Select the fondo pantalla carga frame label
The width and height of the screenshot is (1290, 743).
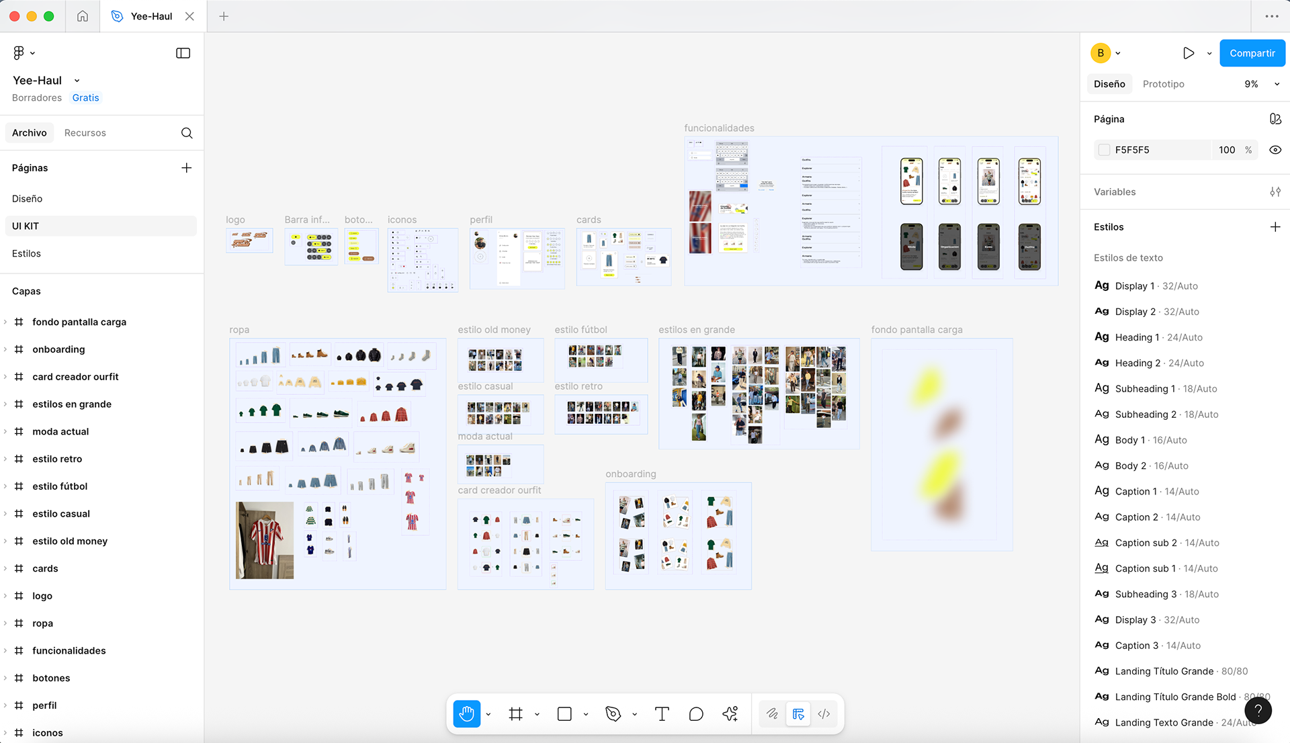pyautogui.click(x=916, y=330)
